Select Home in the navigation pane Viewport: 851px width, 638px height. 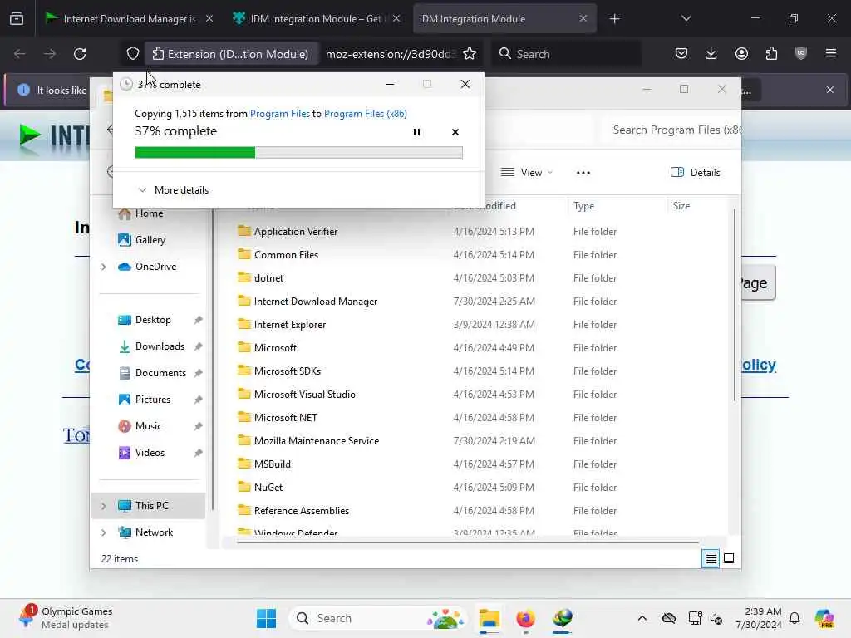[149, 213]
